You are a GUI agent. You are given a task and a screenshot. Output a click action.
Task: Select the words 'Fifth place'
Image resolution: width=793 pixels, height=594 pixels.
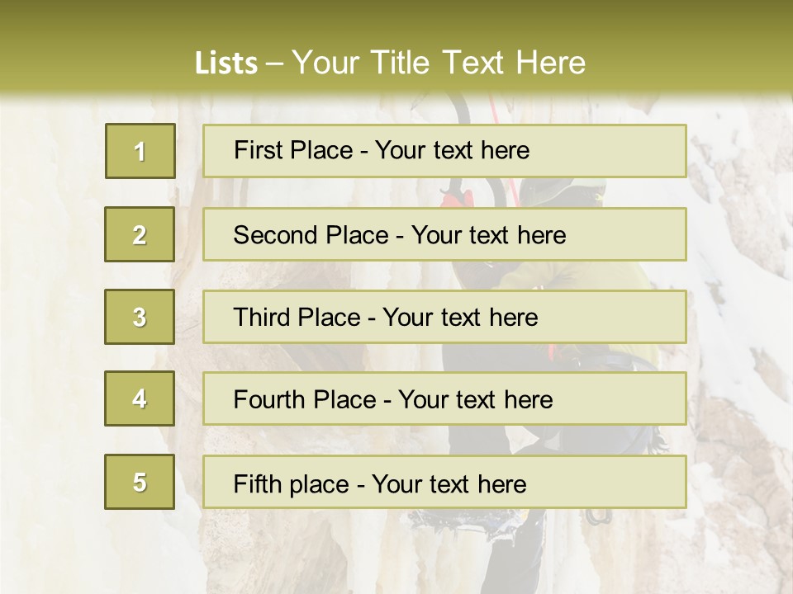(x=289, y=483)
